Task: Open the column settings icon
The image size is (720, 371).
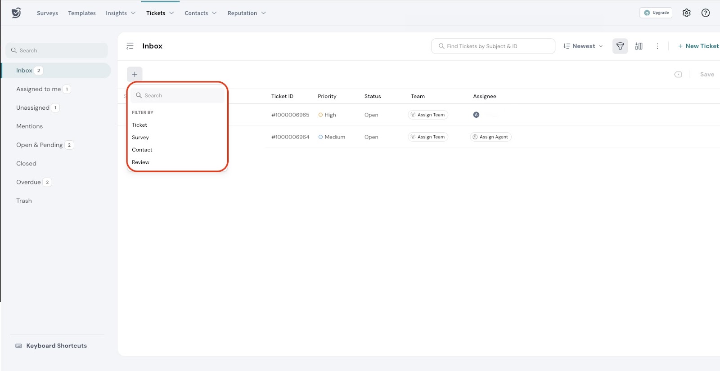Action: (x=639, y=46)
